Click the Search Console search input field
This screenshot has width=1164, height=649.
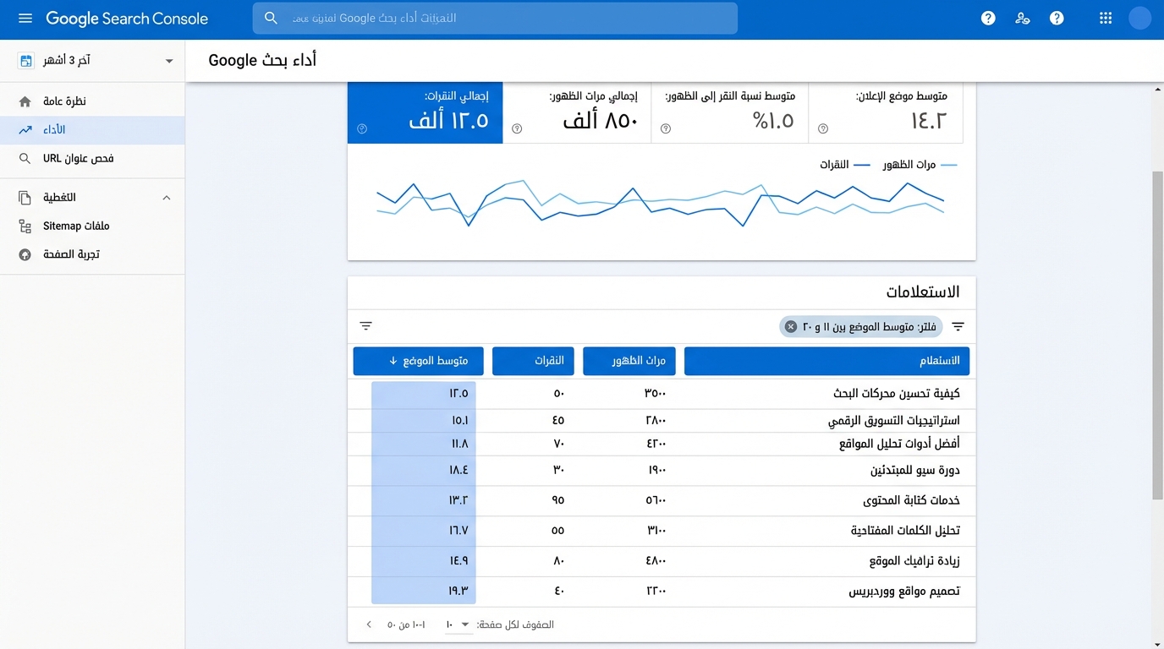point(495,18)
